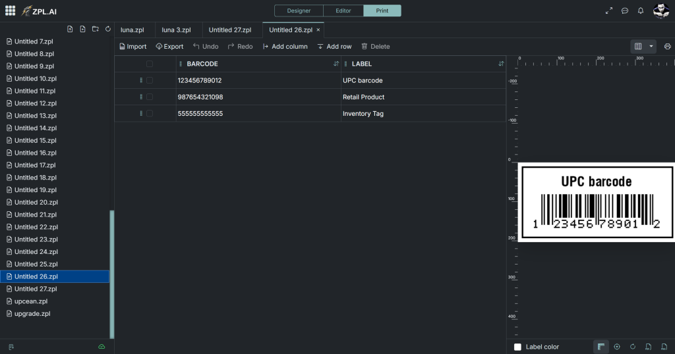Select the cell '555555555555'
675x354 pixels.
coord(258,113)
